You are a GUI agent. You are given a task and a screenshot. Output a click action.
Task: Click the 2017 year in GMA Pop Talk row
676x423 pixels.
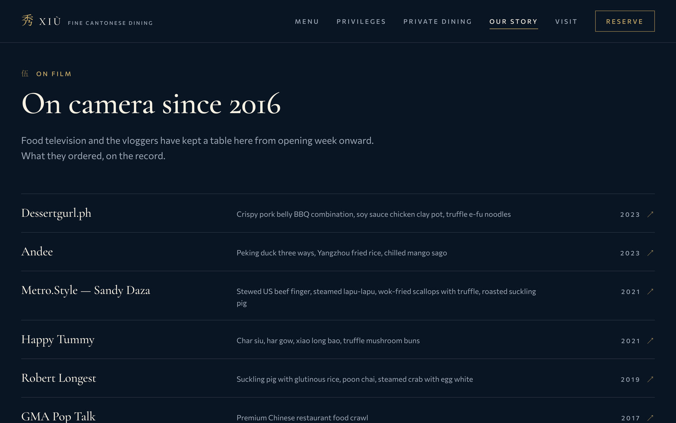[630, 418]
